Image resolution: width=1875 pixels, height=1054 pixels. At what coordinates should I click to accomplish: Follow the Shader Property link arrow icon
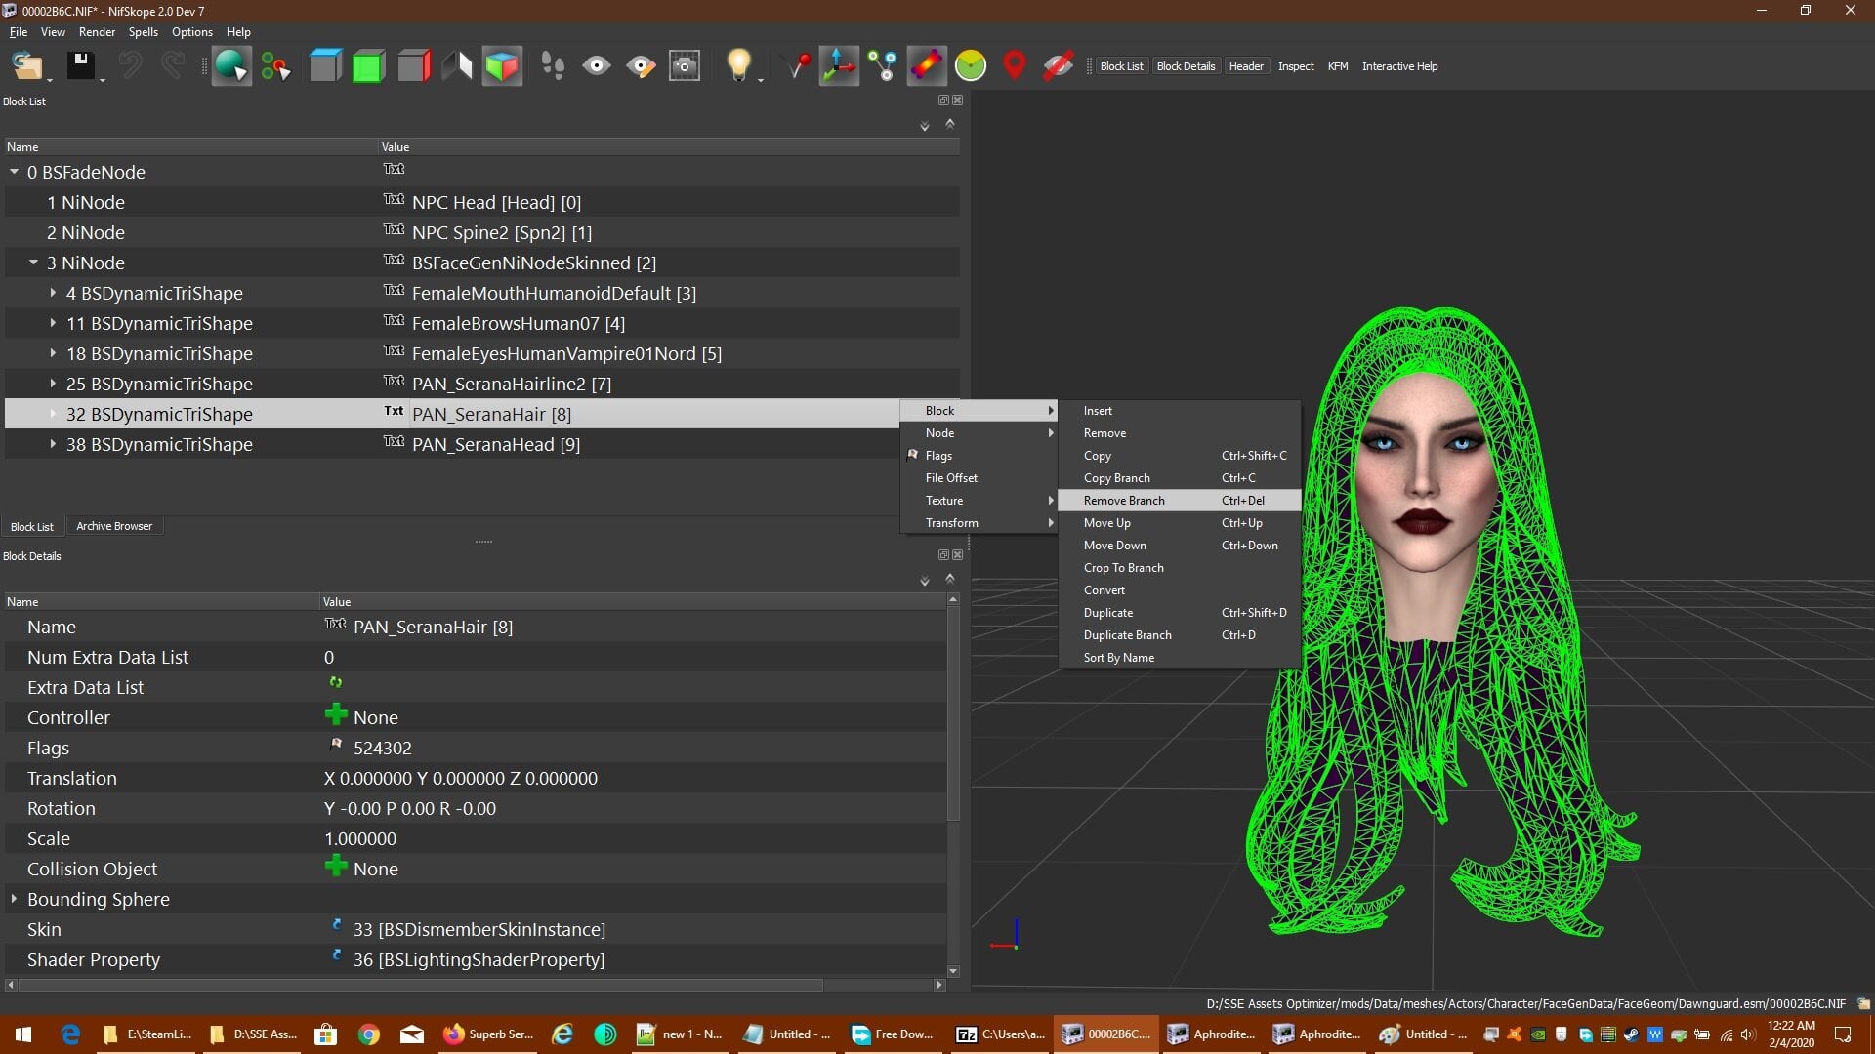tap(337, 954)
